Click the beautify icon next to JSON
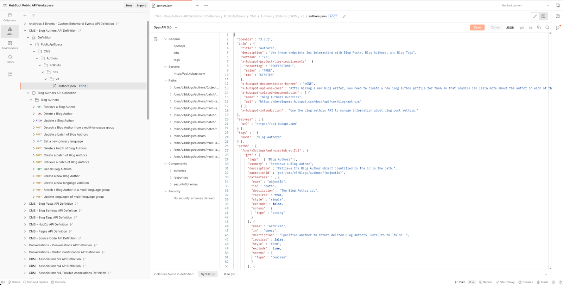The image size is (563, 285). [521, 27]
